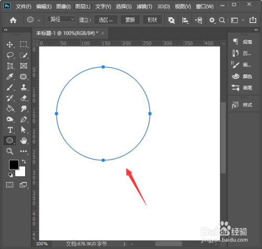Screen dimensions: 262x249
Task: Open the foreground black color swatch
Action: [14, 165]
